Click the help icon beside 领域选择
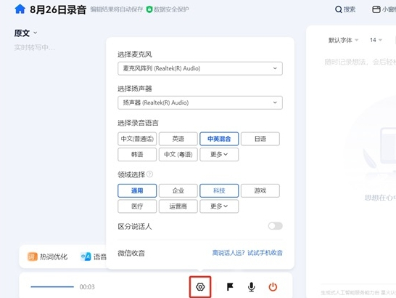Screen dimensions: 396x298 coord(149,174)
